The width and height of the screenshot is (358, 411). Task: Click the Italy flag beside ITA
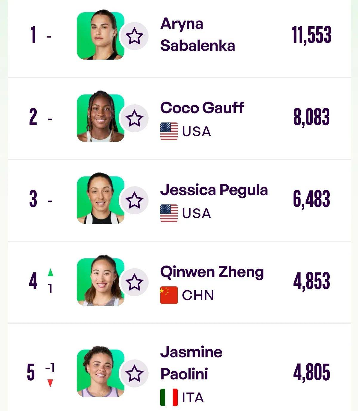coord(169,397)
